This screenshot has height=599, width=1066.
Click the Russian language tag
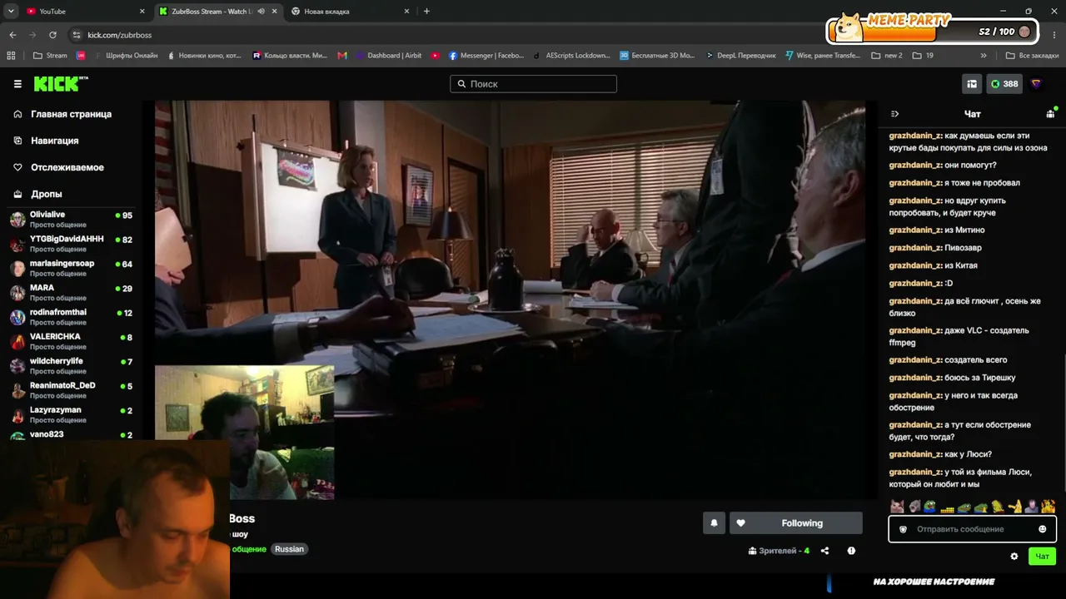289,549
